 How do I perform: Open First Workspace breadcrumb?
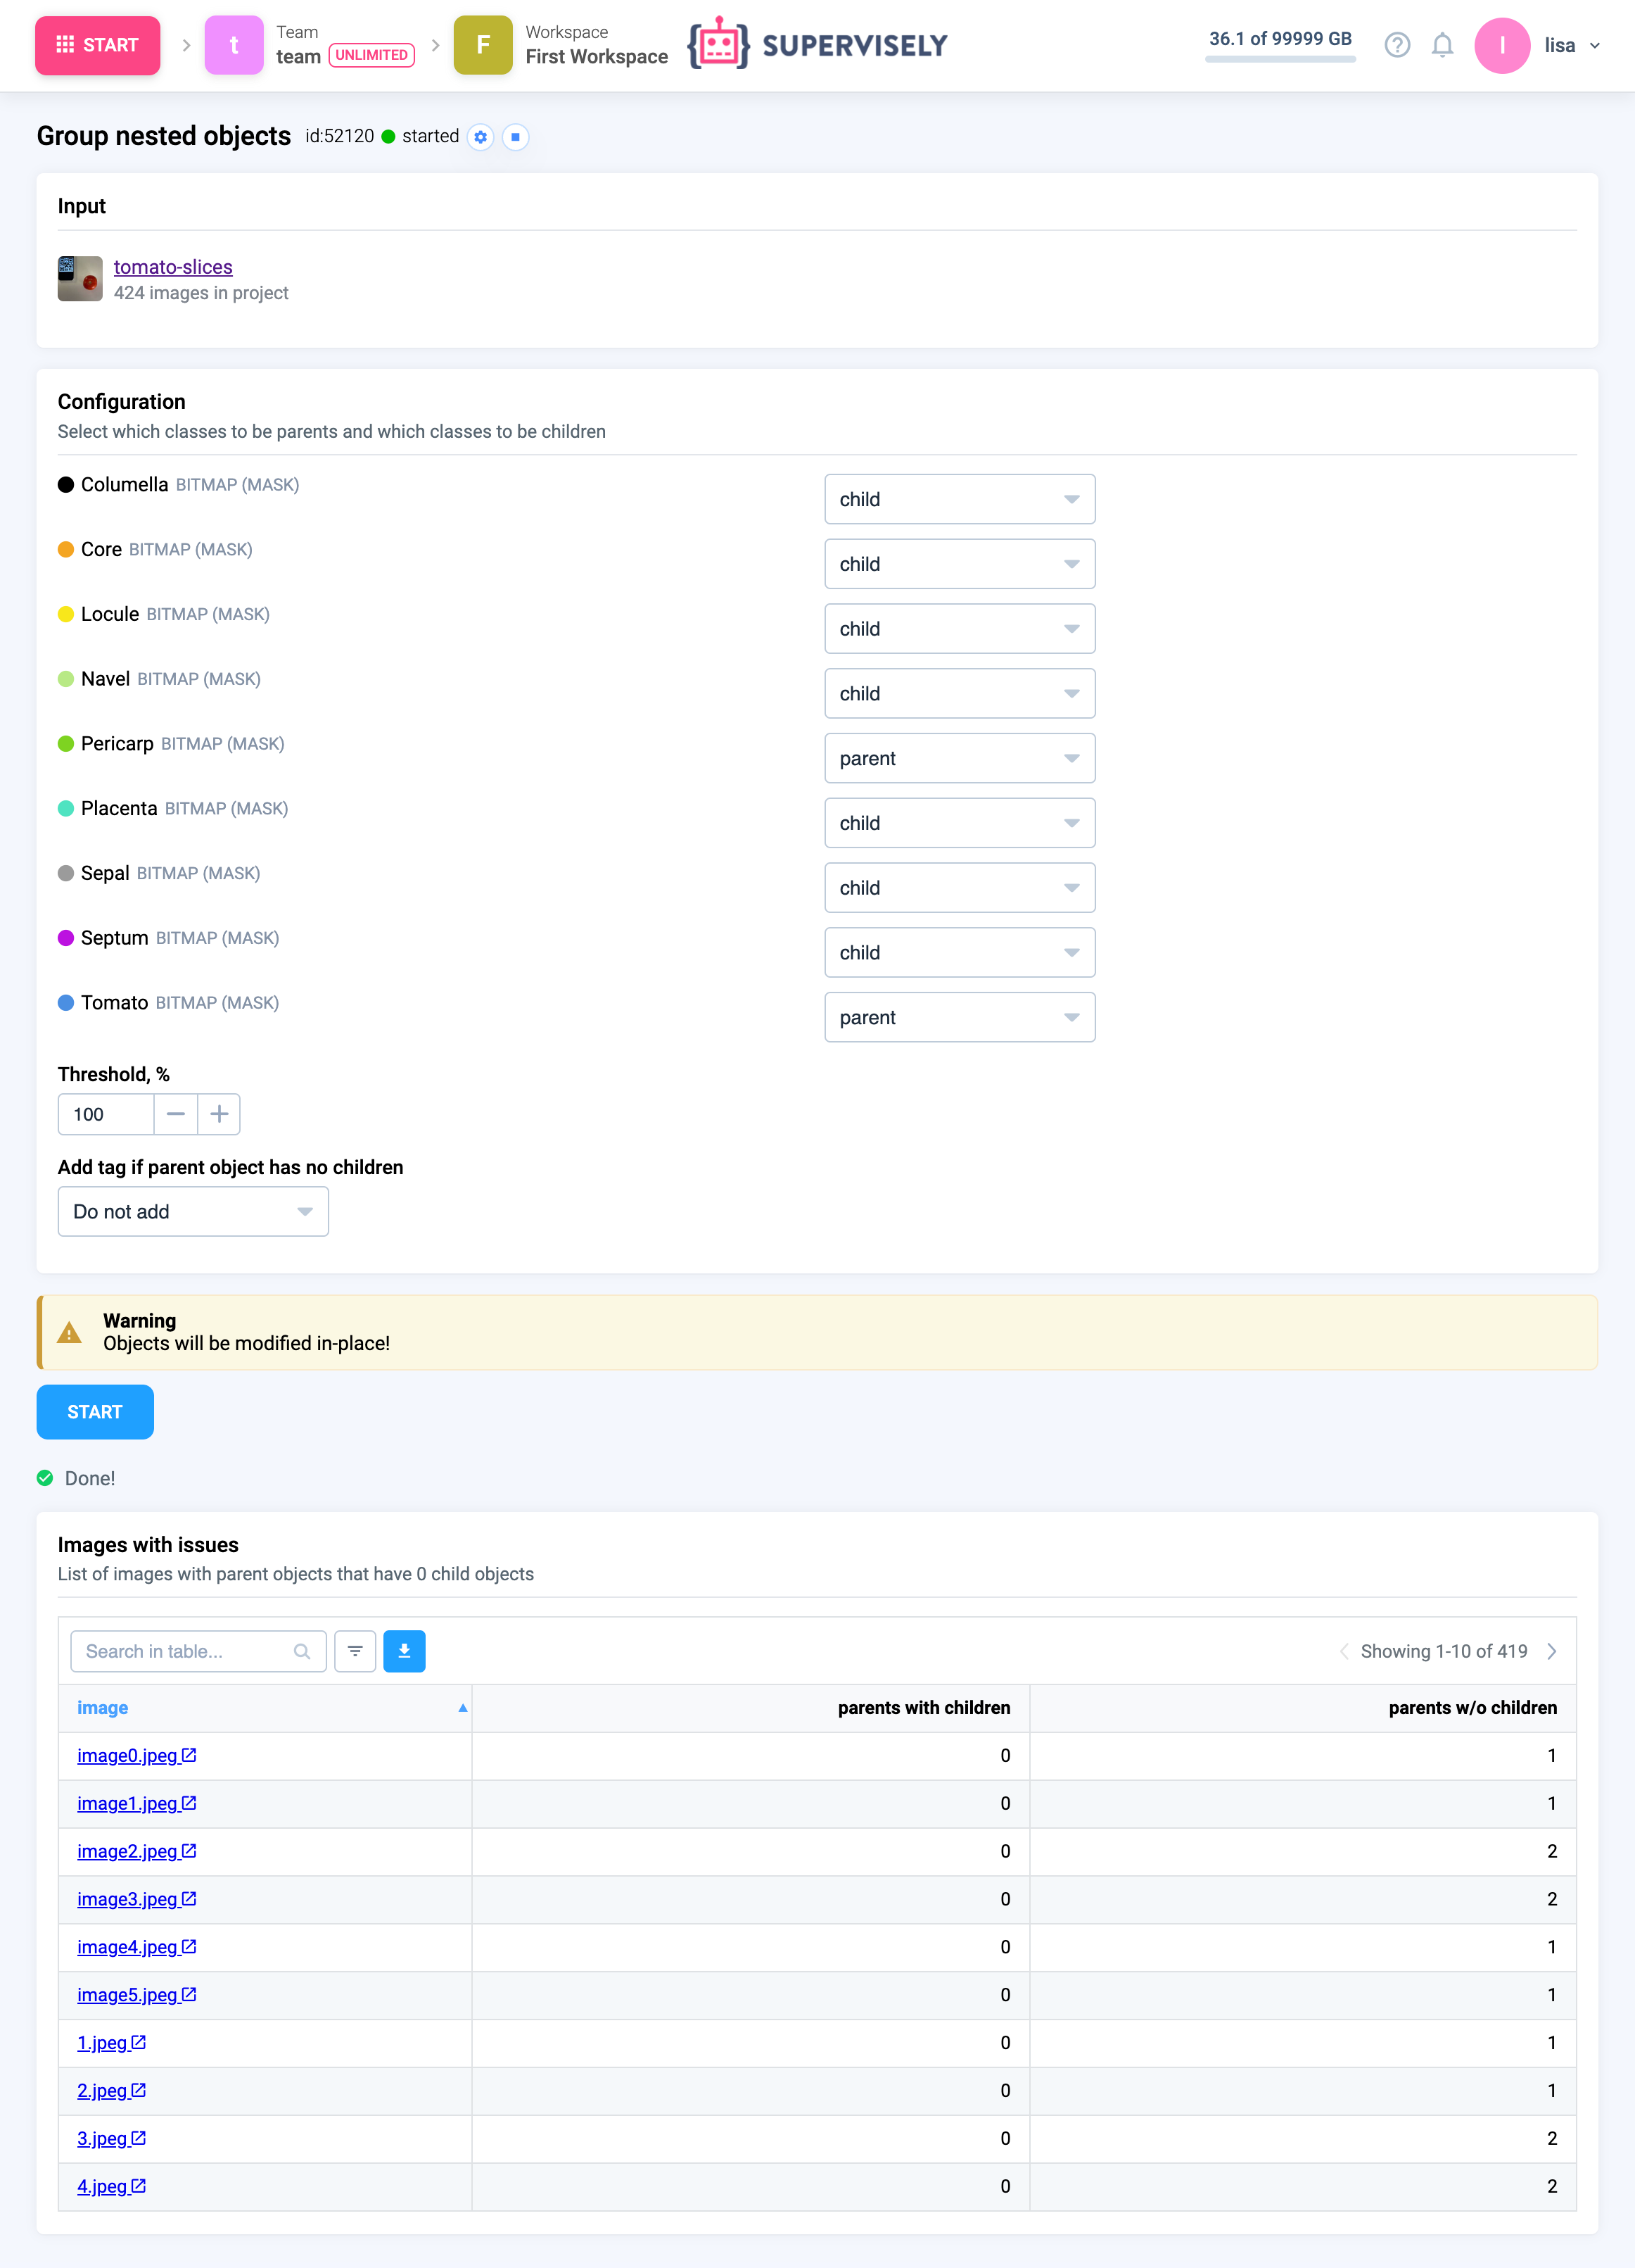pyautogui.click(x=596, y=56)
